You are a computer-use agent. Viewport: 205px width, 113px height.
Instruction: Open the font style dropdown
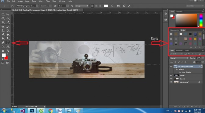coord(50,6)
